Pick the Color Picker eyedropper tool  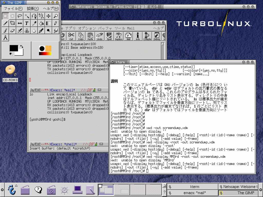pos(34,23)
